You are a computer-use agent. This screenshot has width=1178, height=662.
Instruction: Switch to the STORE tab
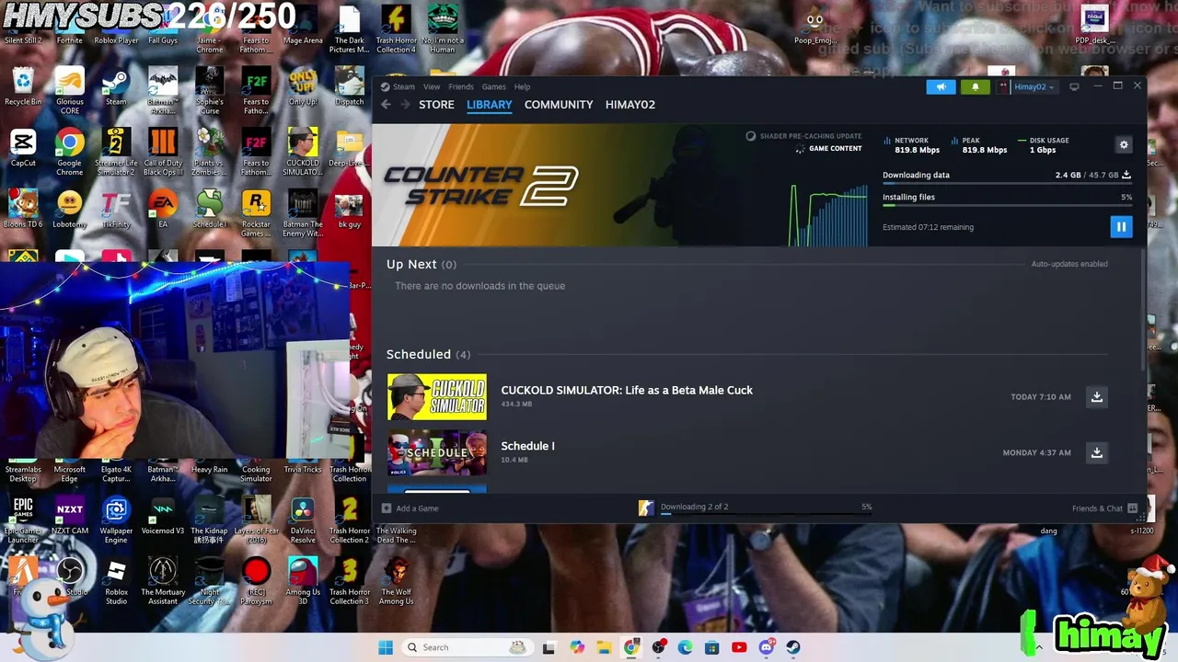pyautogui.click(x=436, y=105)
